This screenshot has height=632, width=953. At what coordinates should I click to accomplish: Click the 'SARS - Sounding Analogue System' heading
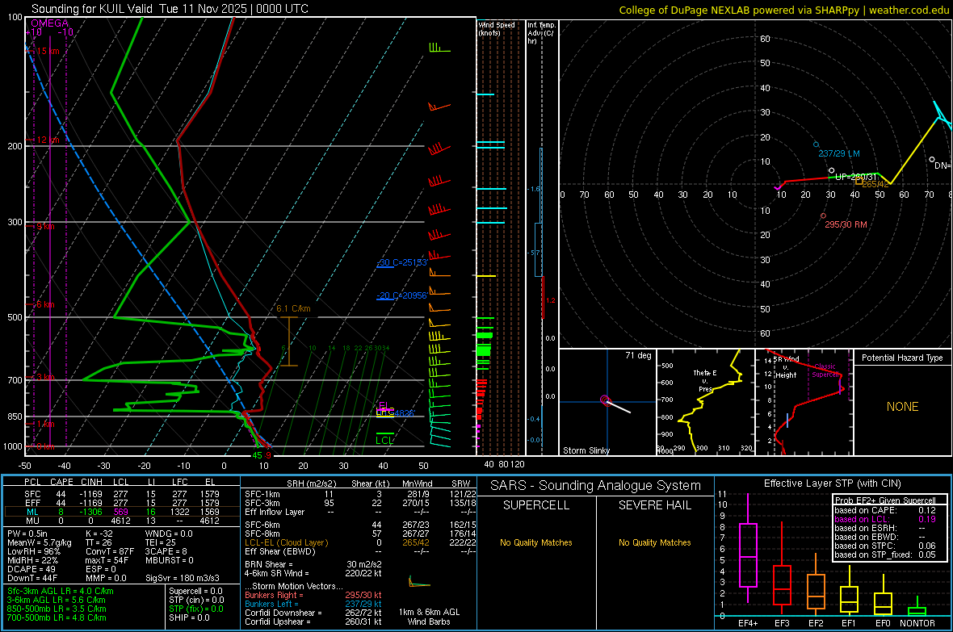pyautogui.click(x=595, y=486)
